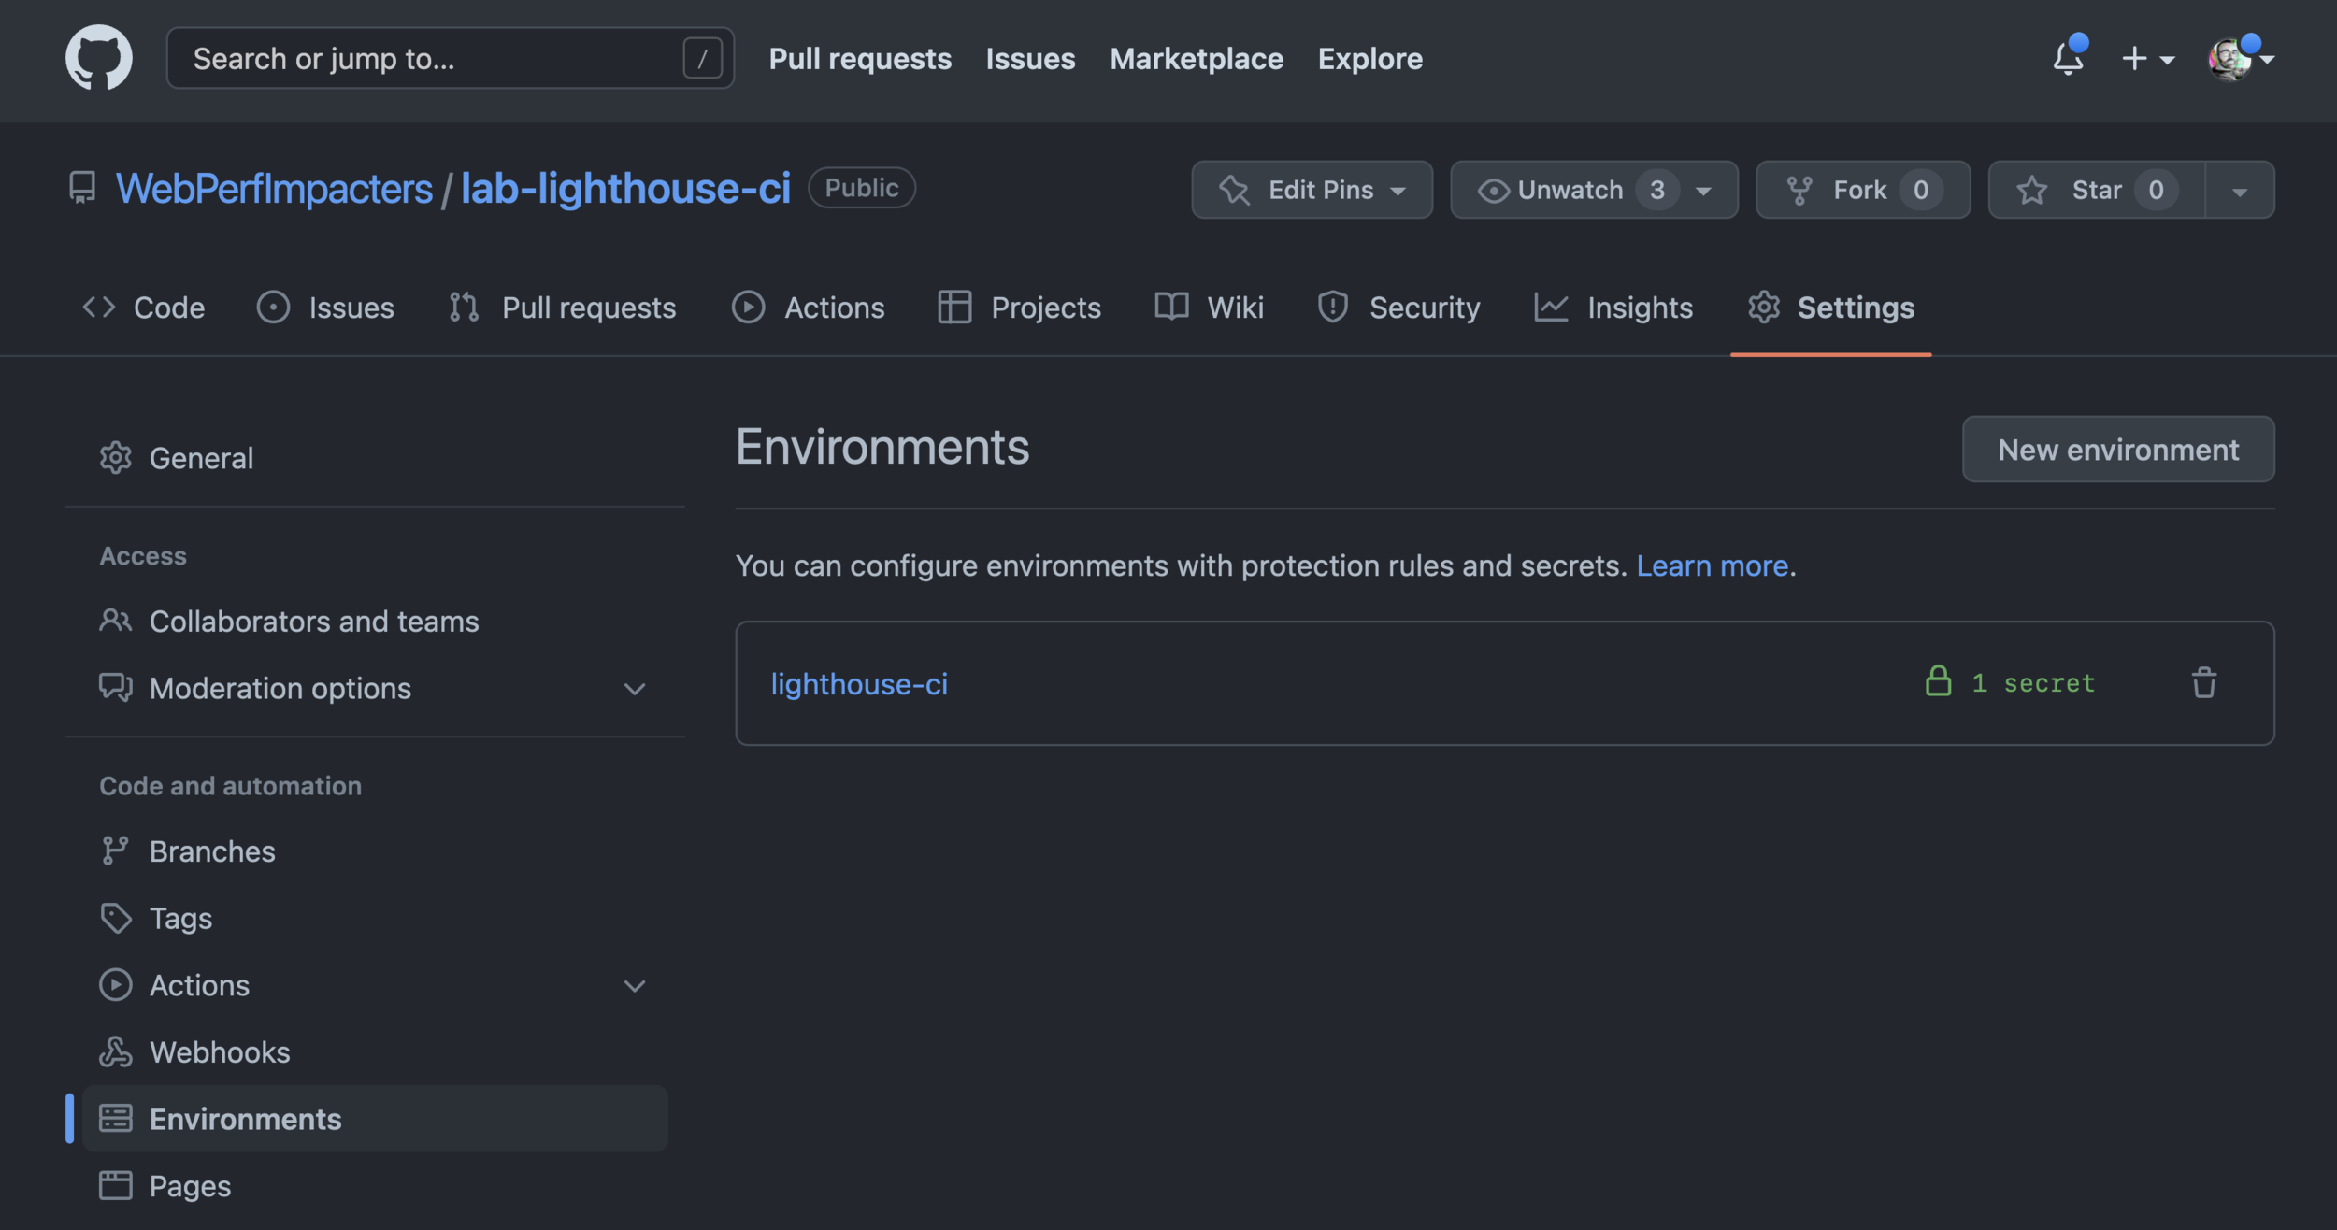2337x1230 pixels.
Task: Open Collaborators and teams settings
Action: (x=313, y=622)
